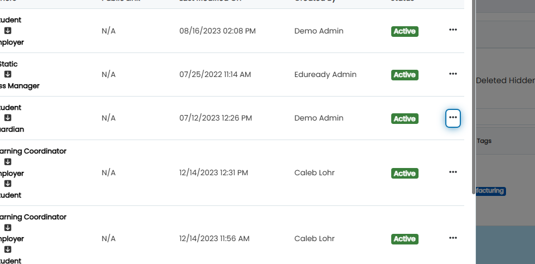Click the highlighted ellipsis button on the 12:26 PM row
This screenshot has height=264, width=535.
click(453, 118)
